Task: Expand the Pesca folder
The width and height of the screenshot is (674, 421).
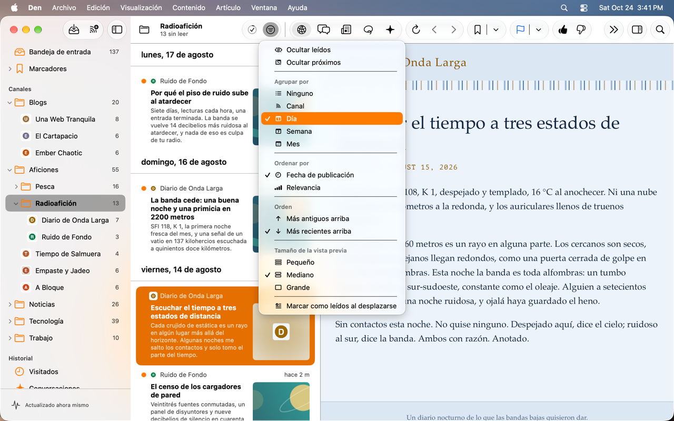Action: pyautogui.click(x=16, y=187)
